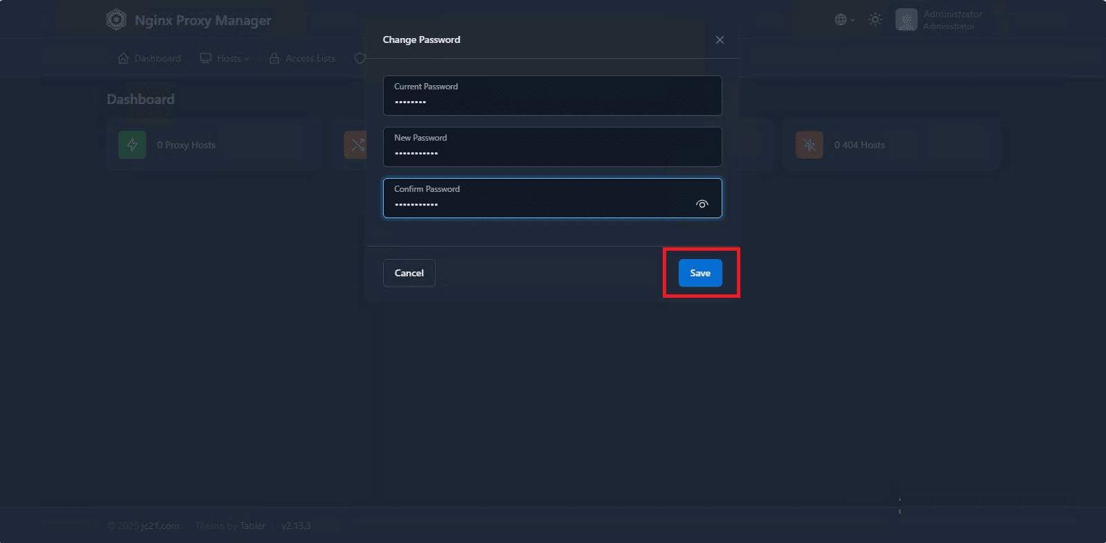Viewport: 1106px width, 543px height.
Task: Open the Tabler theme link in footer
Action: (252, 526)
